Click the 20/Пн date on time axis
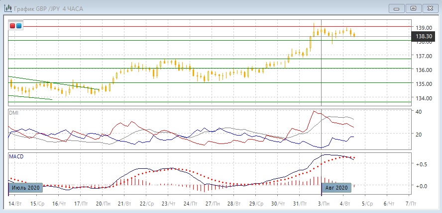Screen dimensions: 442x213 coord(102,204)
